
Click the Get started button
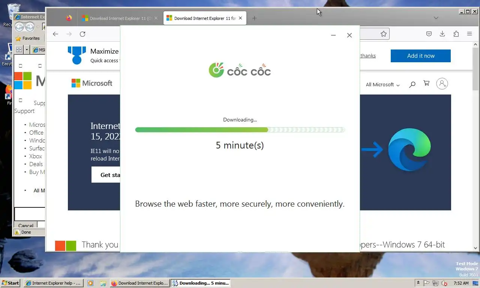click(106, 175)
